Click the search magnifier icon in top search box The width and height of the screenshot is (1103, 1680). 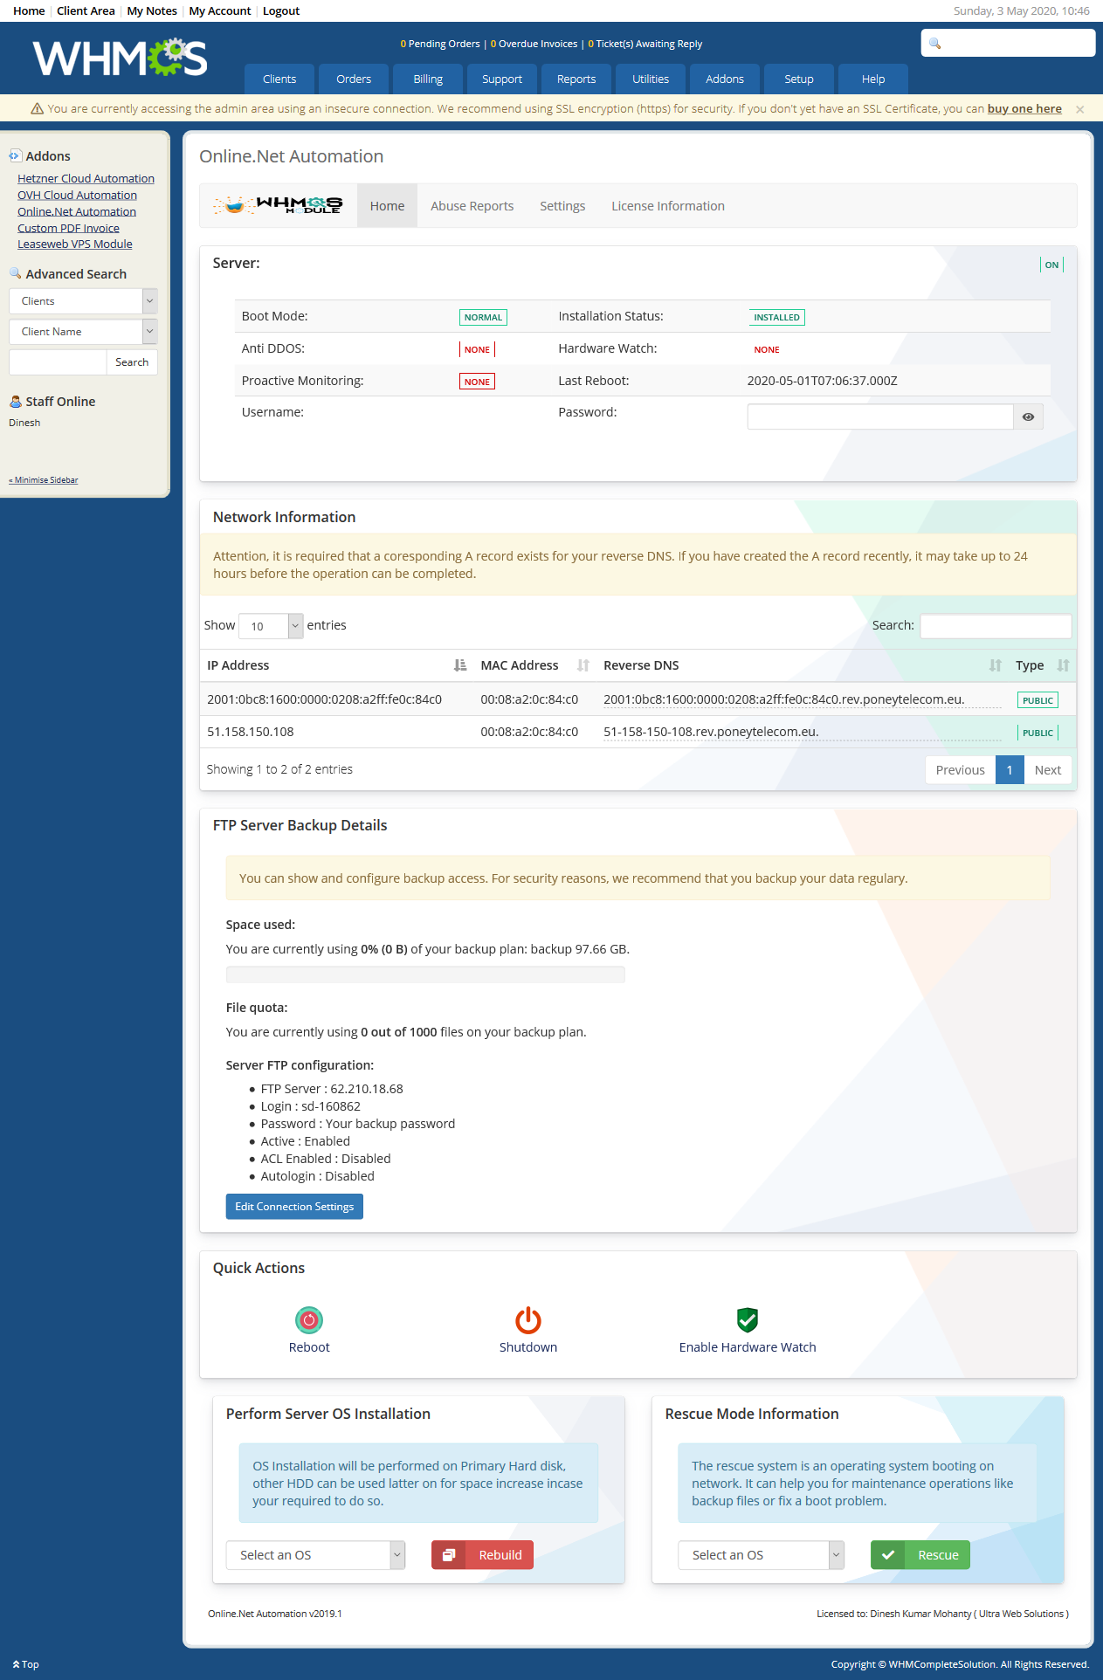click(x=935, y=44)
